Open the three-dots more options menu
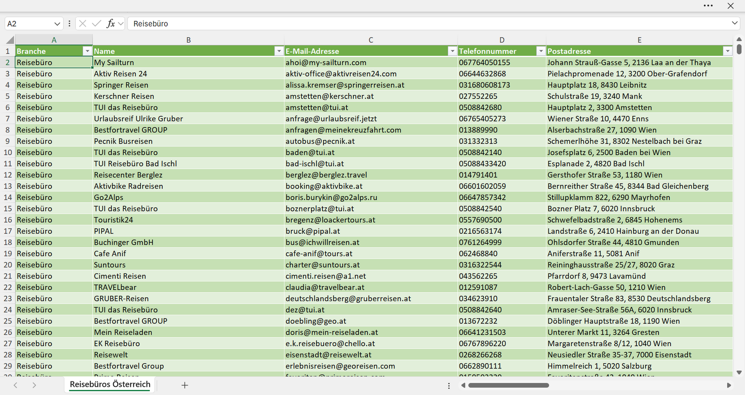The width and height of the screenshot is (745, 395). coord(708,6)
